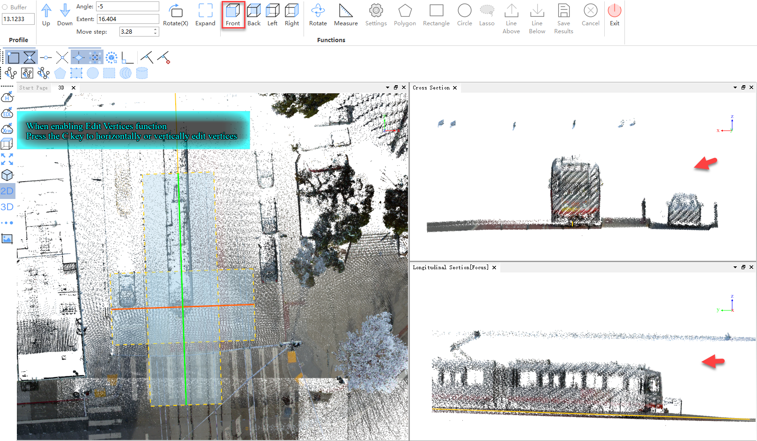Screen dimensions: 757x441
Task: Choose the Lasso selection tool
Action: pos(487,15)
